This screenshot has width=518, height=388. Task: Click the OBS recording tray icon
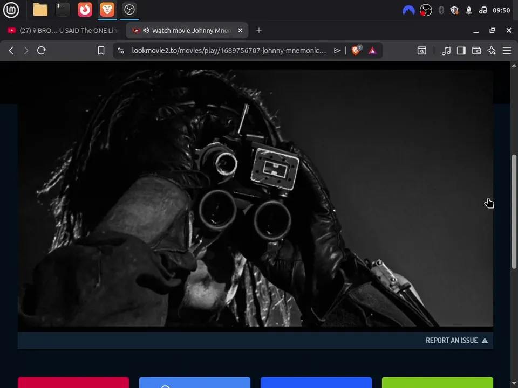click(426, 11)
